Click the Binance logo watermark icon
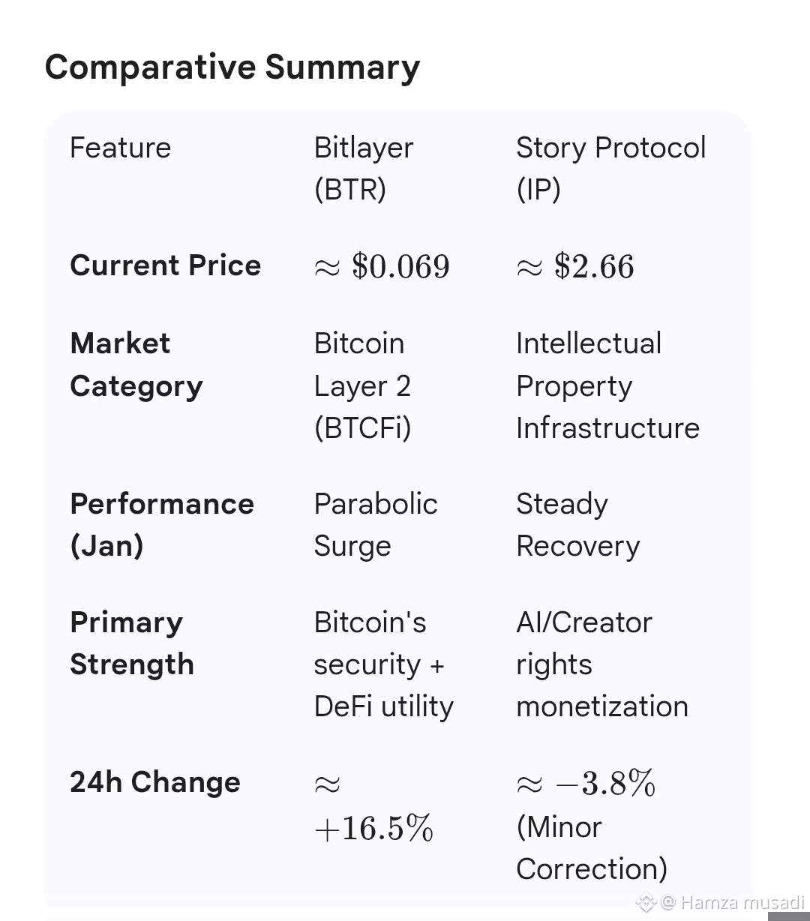 [x=646, y=901]
